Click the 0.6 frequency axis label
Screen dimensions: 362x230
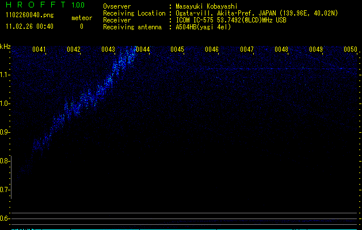tap(5, 218)
